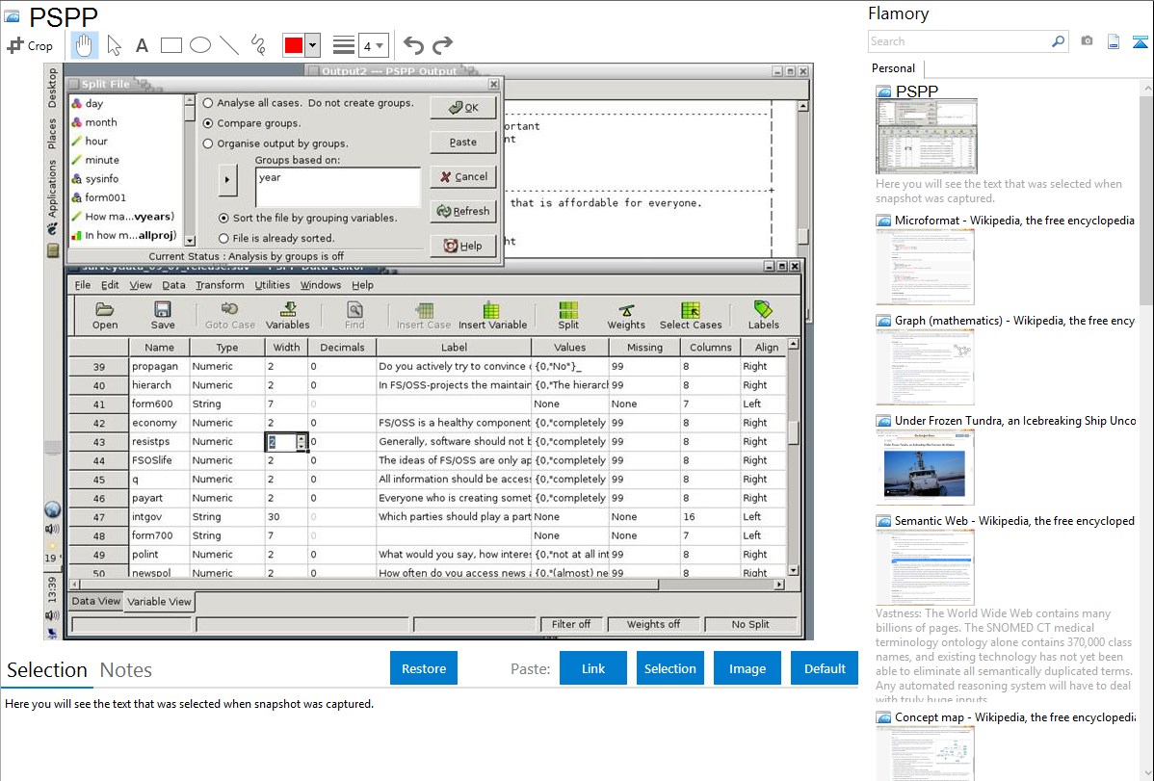Switch to the Notes tab
1154x781 pixels.
click(125, 670)
